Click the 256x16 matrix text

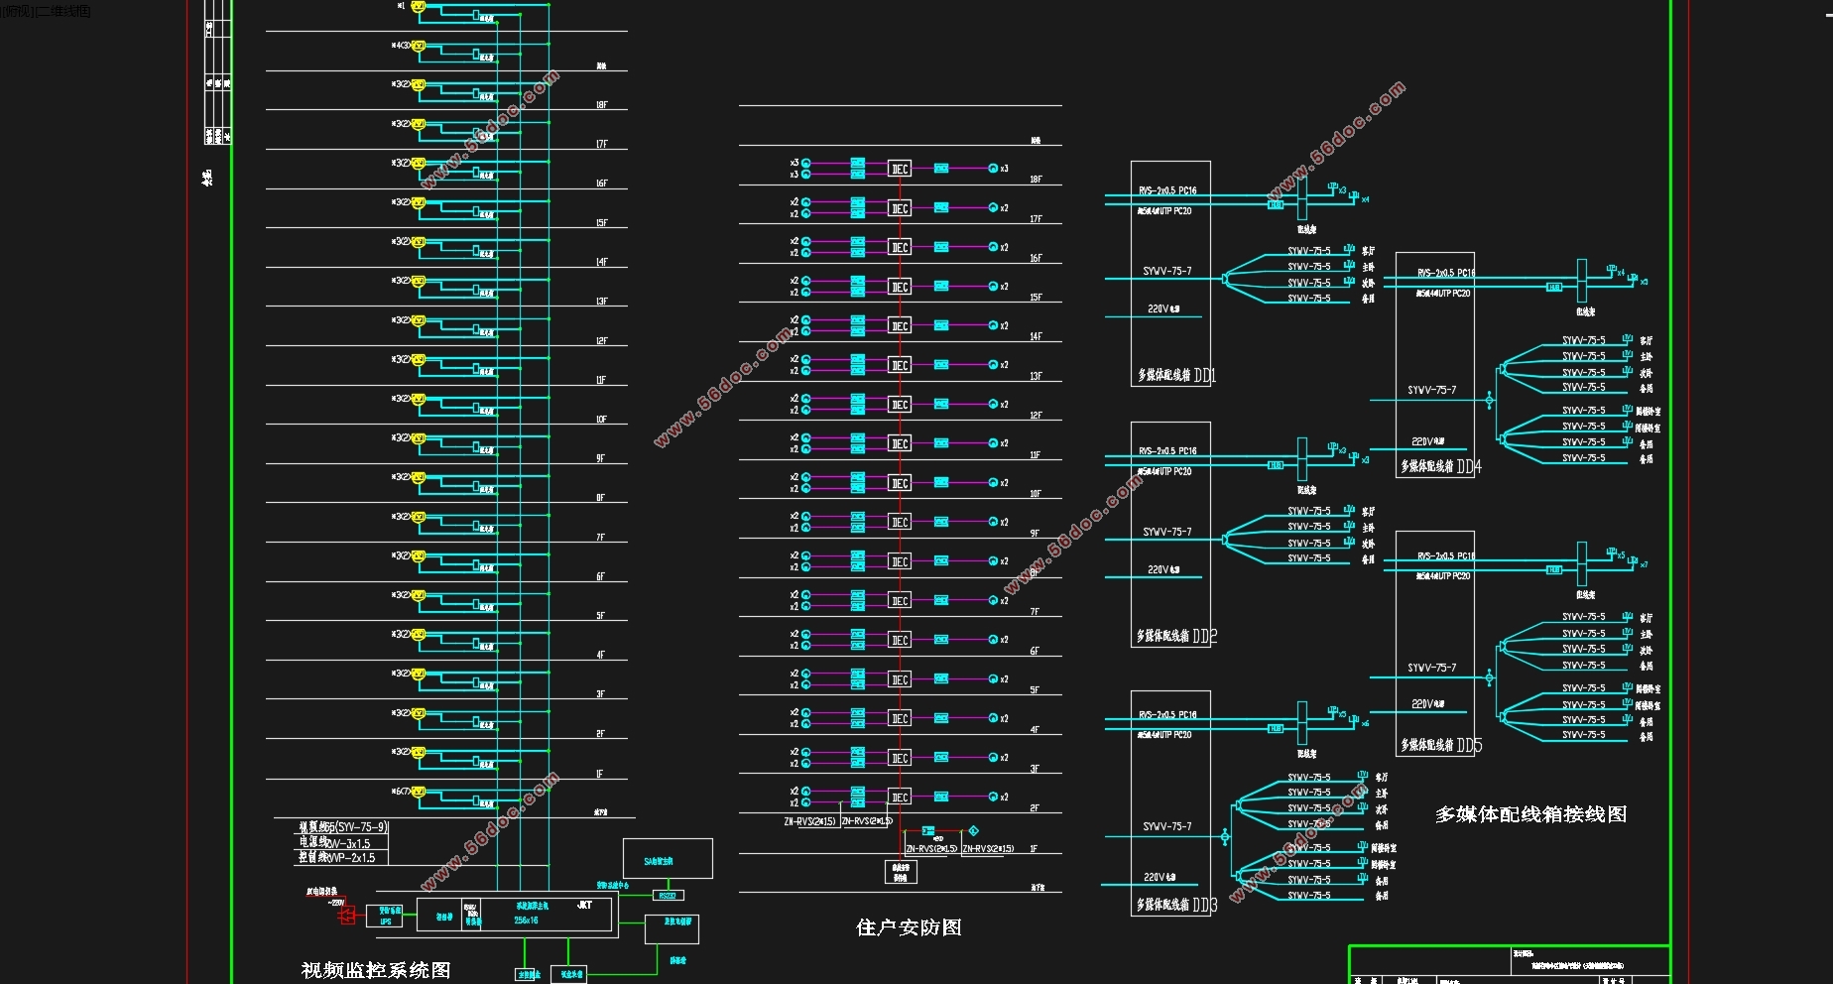tap(526, 921)
